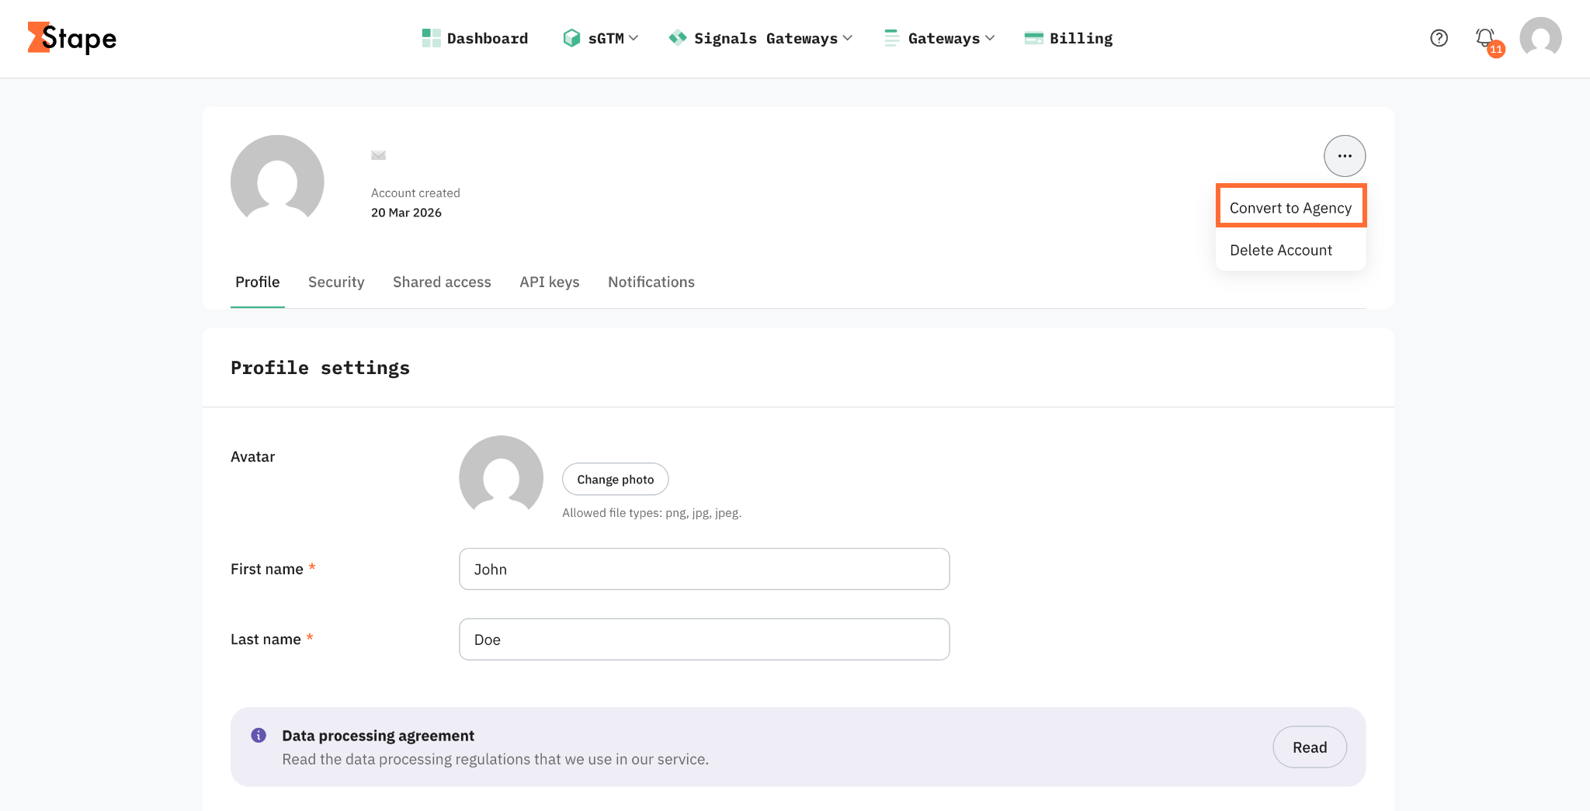Toggle the three-dot account options button
1590x811 pixels.
click(1345, 156)
